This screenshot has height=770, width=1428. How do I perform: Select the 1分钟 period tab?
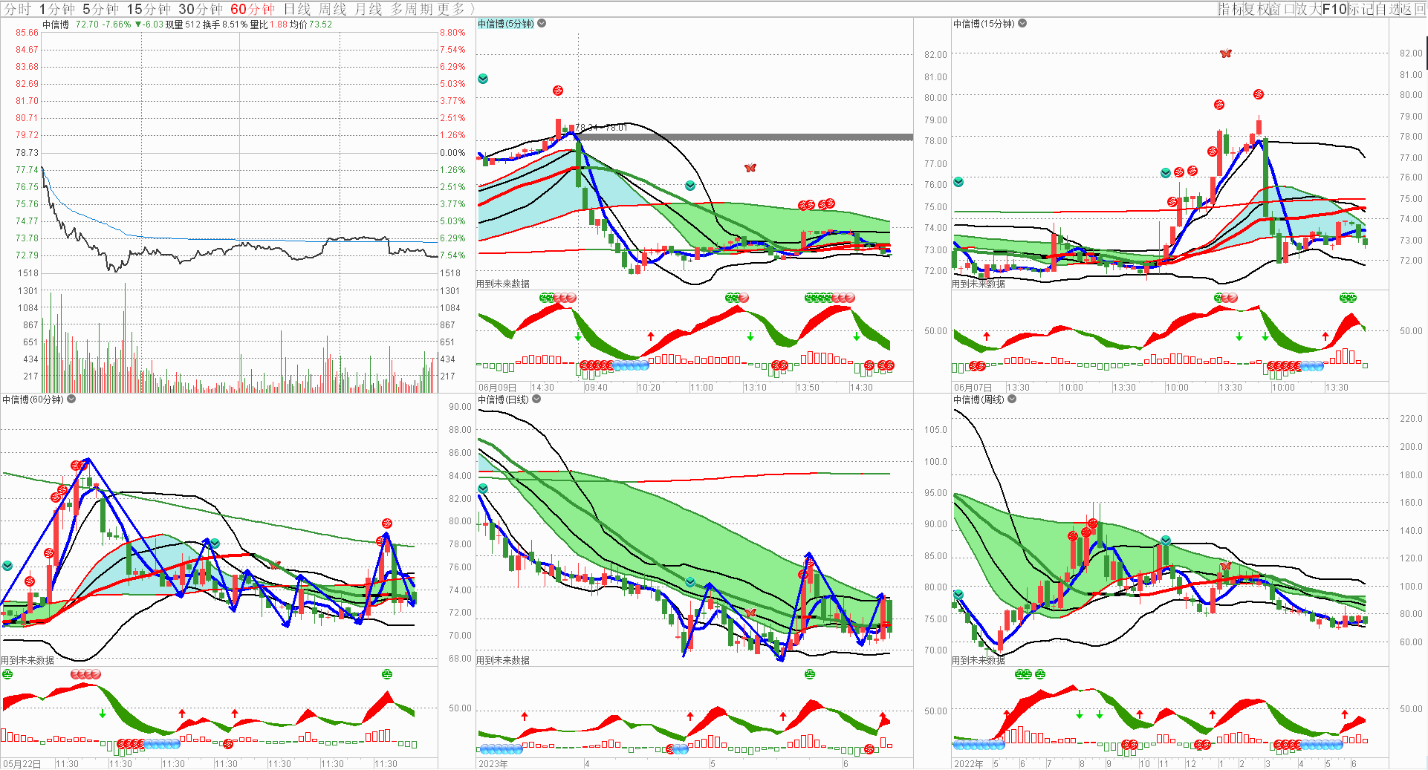(57, 9)
